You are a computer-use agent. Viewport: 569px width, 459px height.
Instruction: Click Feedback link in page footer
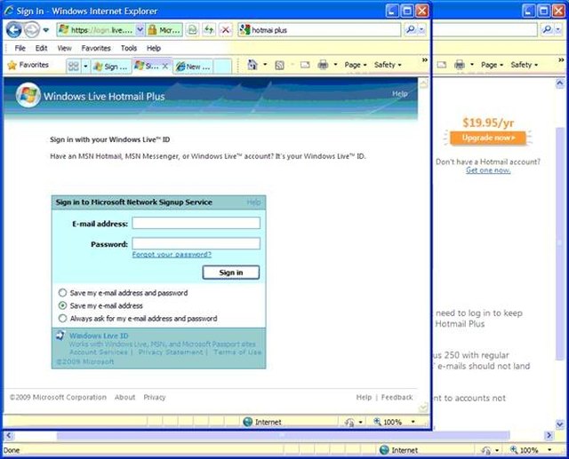397,398
